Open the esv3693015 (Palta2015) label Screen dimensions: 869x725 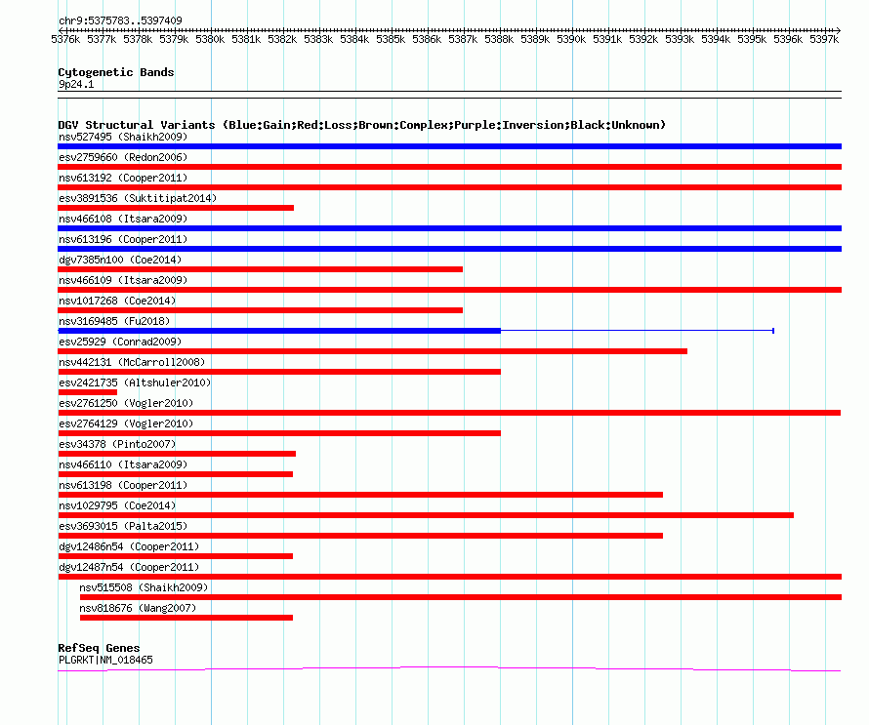coord(123,526)
